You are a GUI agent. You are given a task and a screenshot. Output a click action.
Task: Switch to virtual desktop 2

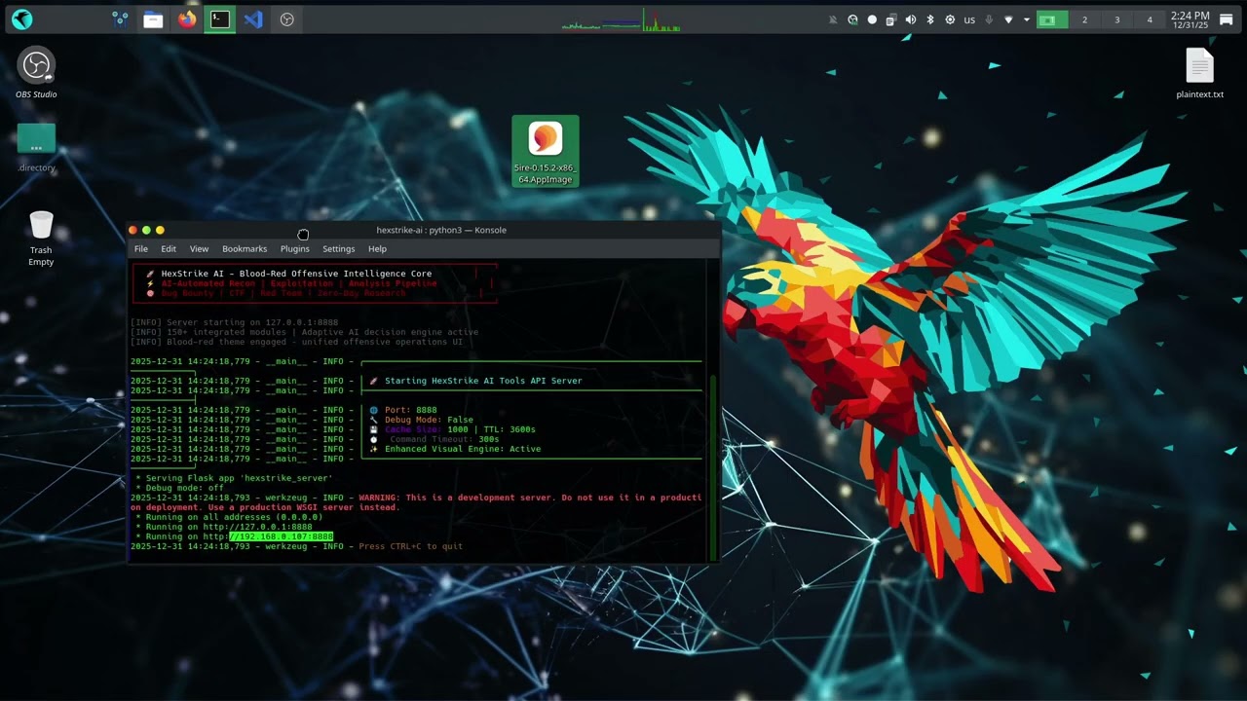pyautogui.click(x=1084, y=19)
